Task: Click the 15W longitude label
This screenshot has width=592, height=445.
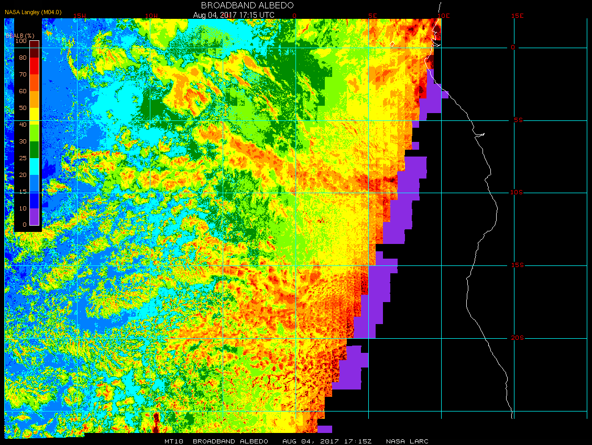Action: tap(79, 16)
